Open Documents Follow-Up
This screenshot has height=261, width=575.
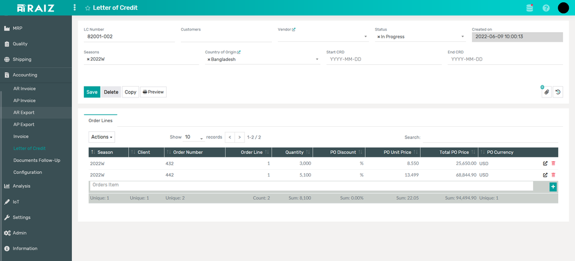(x=36, y=161)
